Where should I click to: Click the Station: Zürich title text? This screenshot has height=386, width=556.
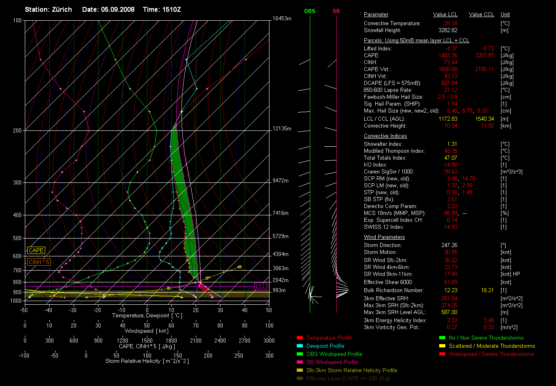[x=48, y=9]
